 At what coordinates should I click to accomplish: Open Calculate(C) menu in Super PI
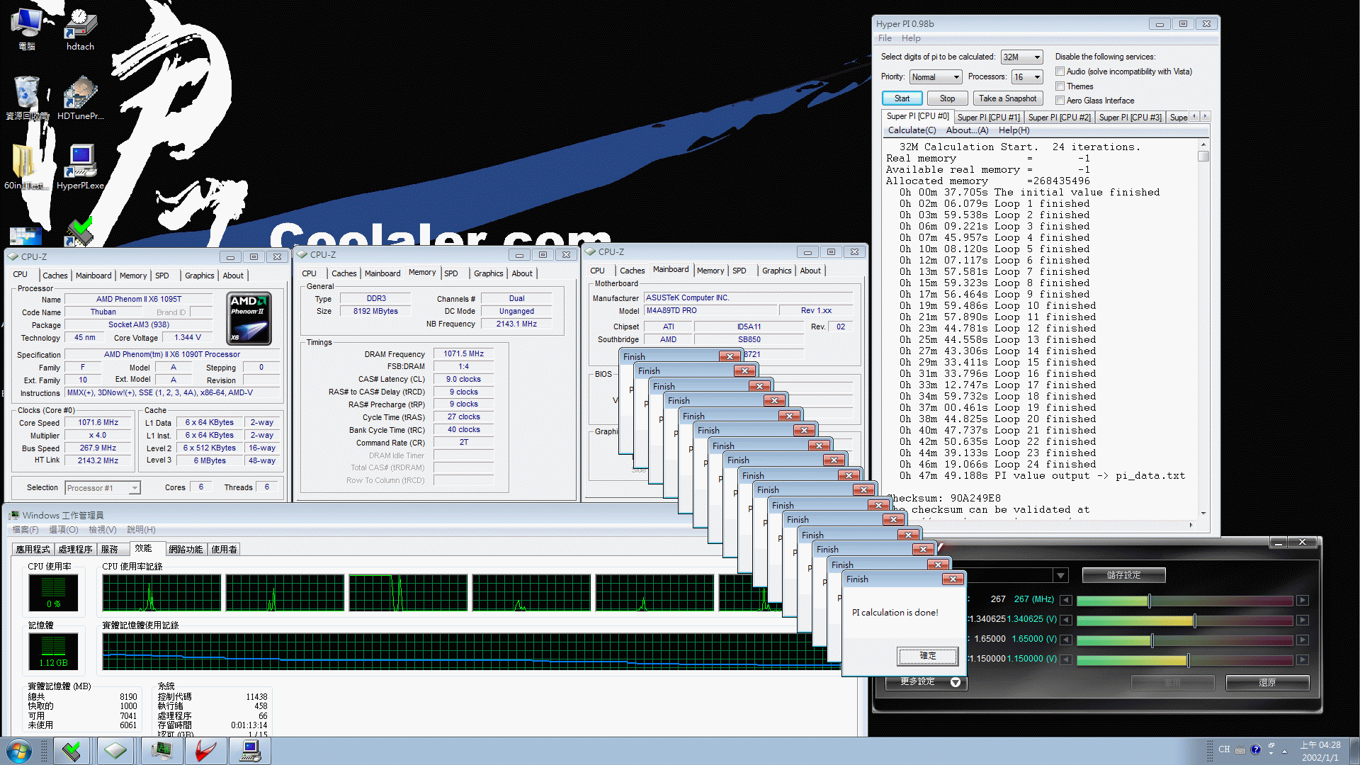(912, 130)
